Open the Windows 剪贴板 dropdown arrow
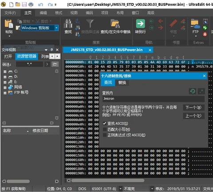This screenshot has height=192, width=213. 56,28
